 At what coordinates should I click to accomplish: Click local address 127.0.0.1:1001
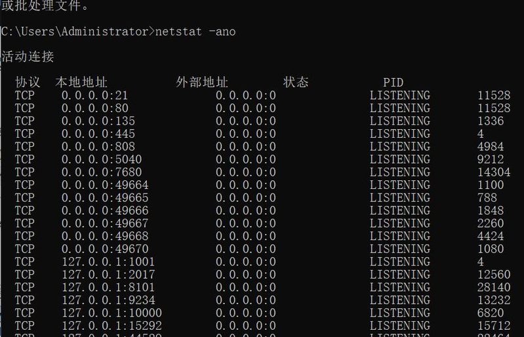coord(108,262)
